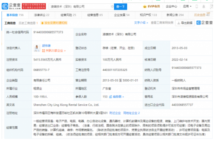Click approval date 2022-02-14
The width and height of the screenshot is (216, 144).
(x=180, y=60)
